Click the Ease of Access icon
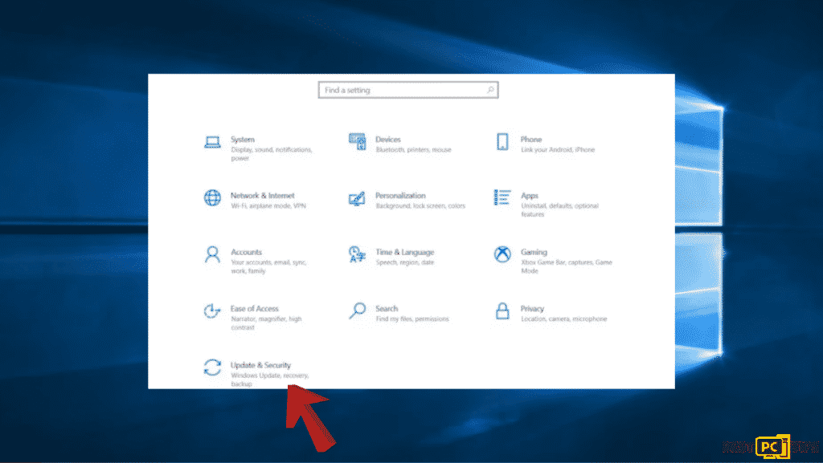The height and width of the screenshot is (463, 823). coord(212,311)
